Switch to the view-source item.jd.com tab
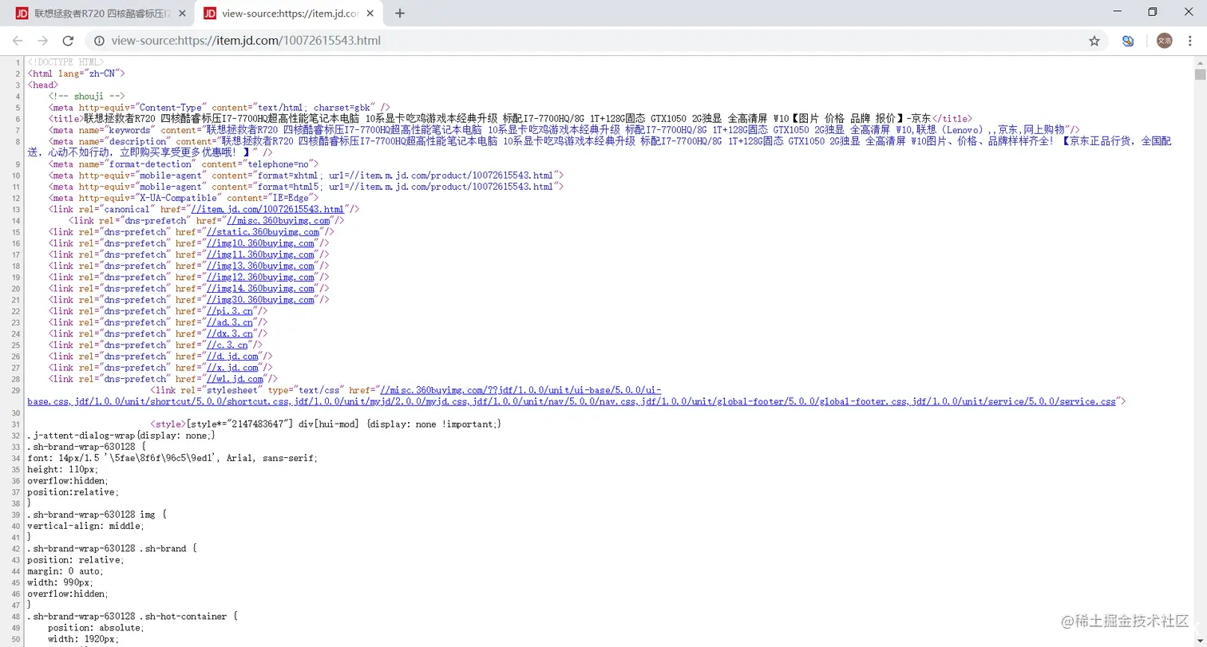Screen dimensions: 1207x647 coord(287,14)
